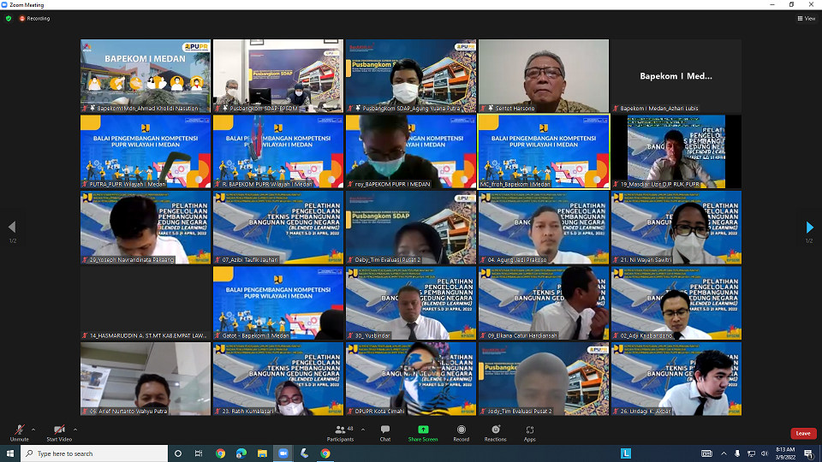Image resolution: width=822 pixels, height=462 pixels.
Task: Open File Explorer from the taskbar
Action: coord(262,453)
